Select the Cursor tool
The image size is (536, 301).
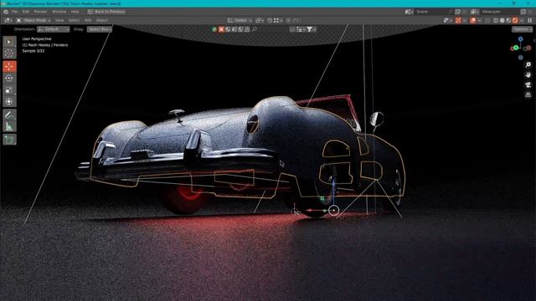click(9, 53)
